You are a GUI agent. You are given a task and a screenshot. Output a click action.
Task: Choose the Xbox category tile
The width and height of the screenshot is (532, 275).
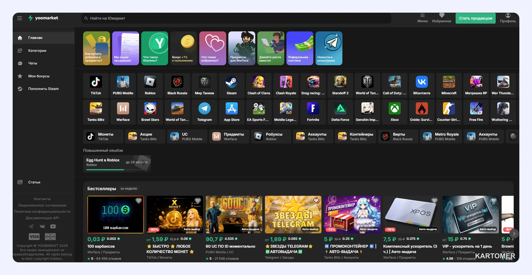pos(395,112)
